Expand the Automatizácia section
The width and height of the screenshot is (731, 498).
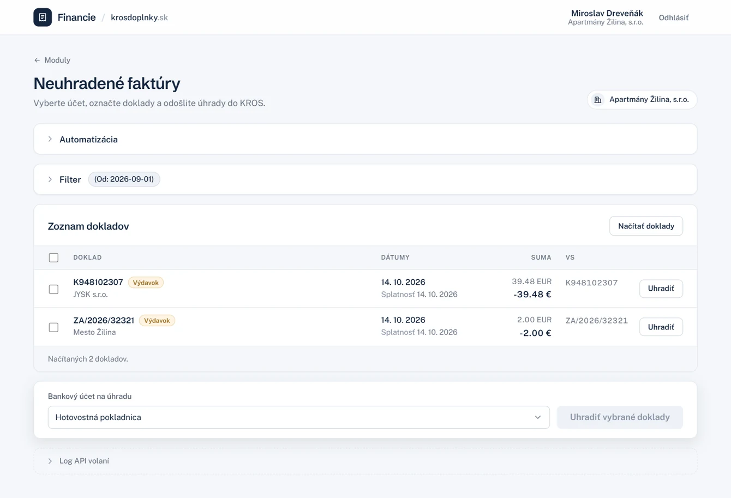click(x=365, y=139)
